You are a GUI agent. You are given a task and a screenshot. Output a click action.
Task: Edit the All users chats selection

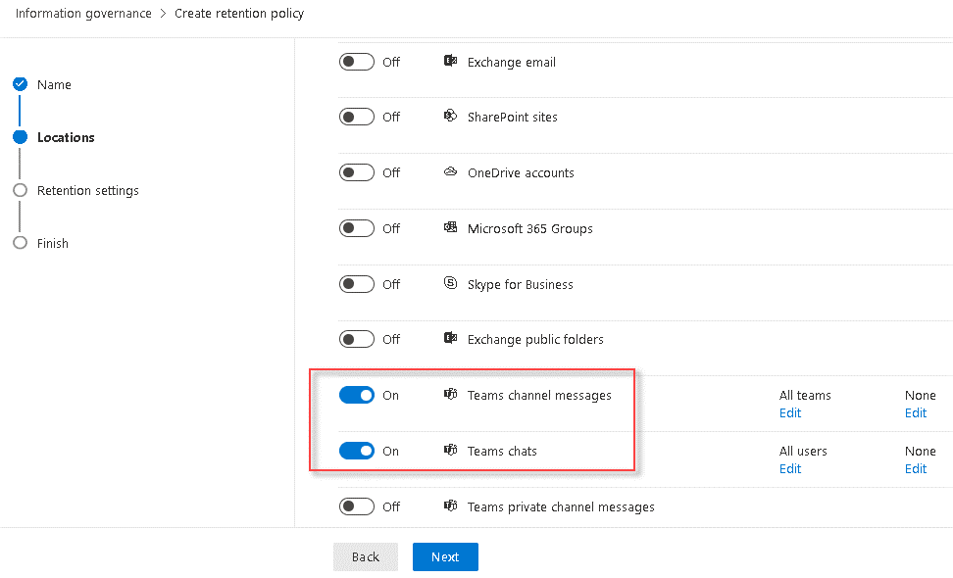click(789, 468)
